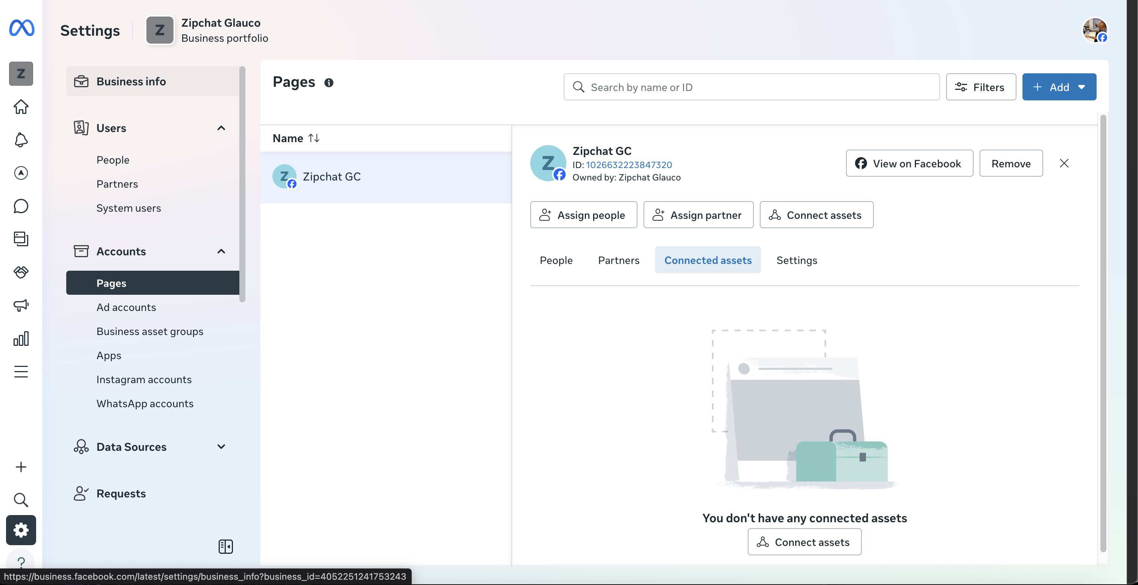Collapse the Users section
This screenshot has height=585, width=1138.
221,128
